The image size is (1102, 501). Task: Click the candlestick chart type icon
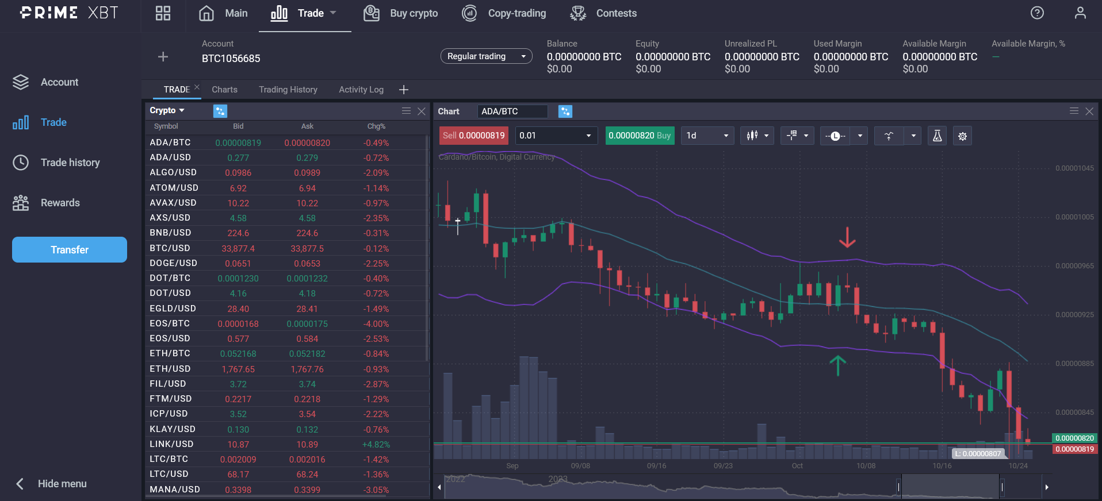coord(752,136)
